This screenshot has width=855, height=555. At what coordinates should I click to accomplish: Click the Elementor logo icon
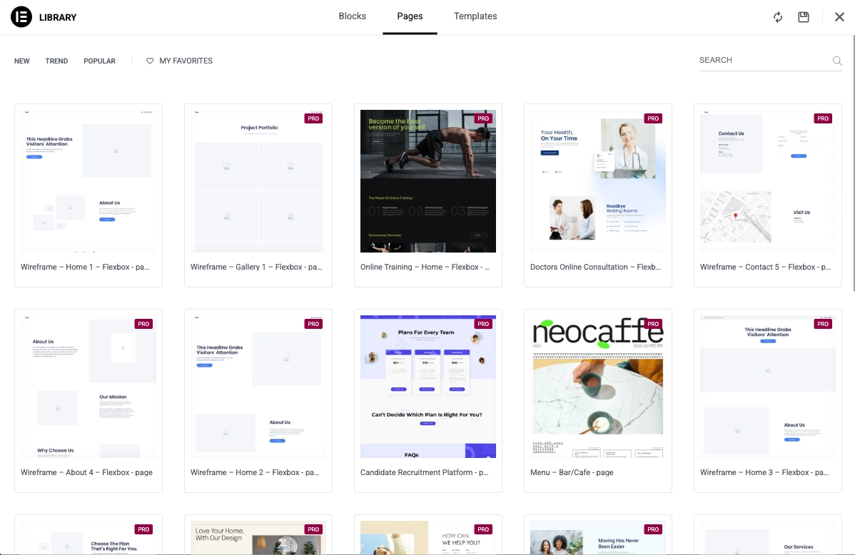coord(21,17)
